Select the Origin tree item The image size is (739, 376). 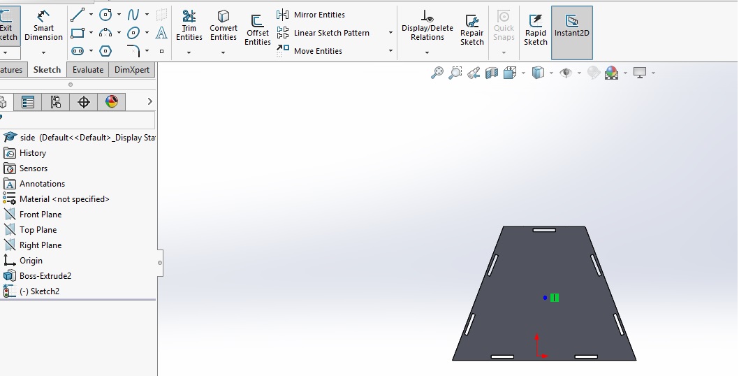coord(23,261)
